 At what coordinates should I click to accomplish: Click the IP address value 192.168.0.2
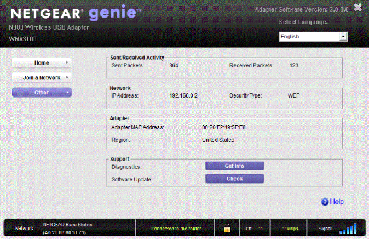pos(183,96)
